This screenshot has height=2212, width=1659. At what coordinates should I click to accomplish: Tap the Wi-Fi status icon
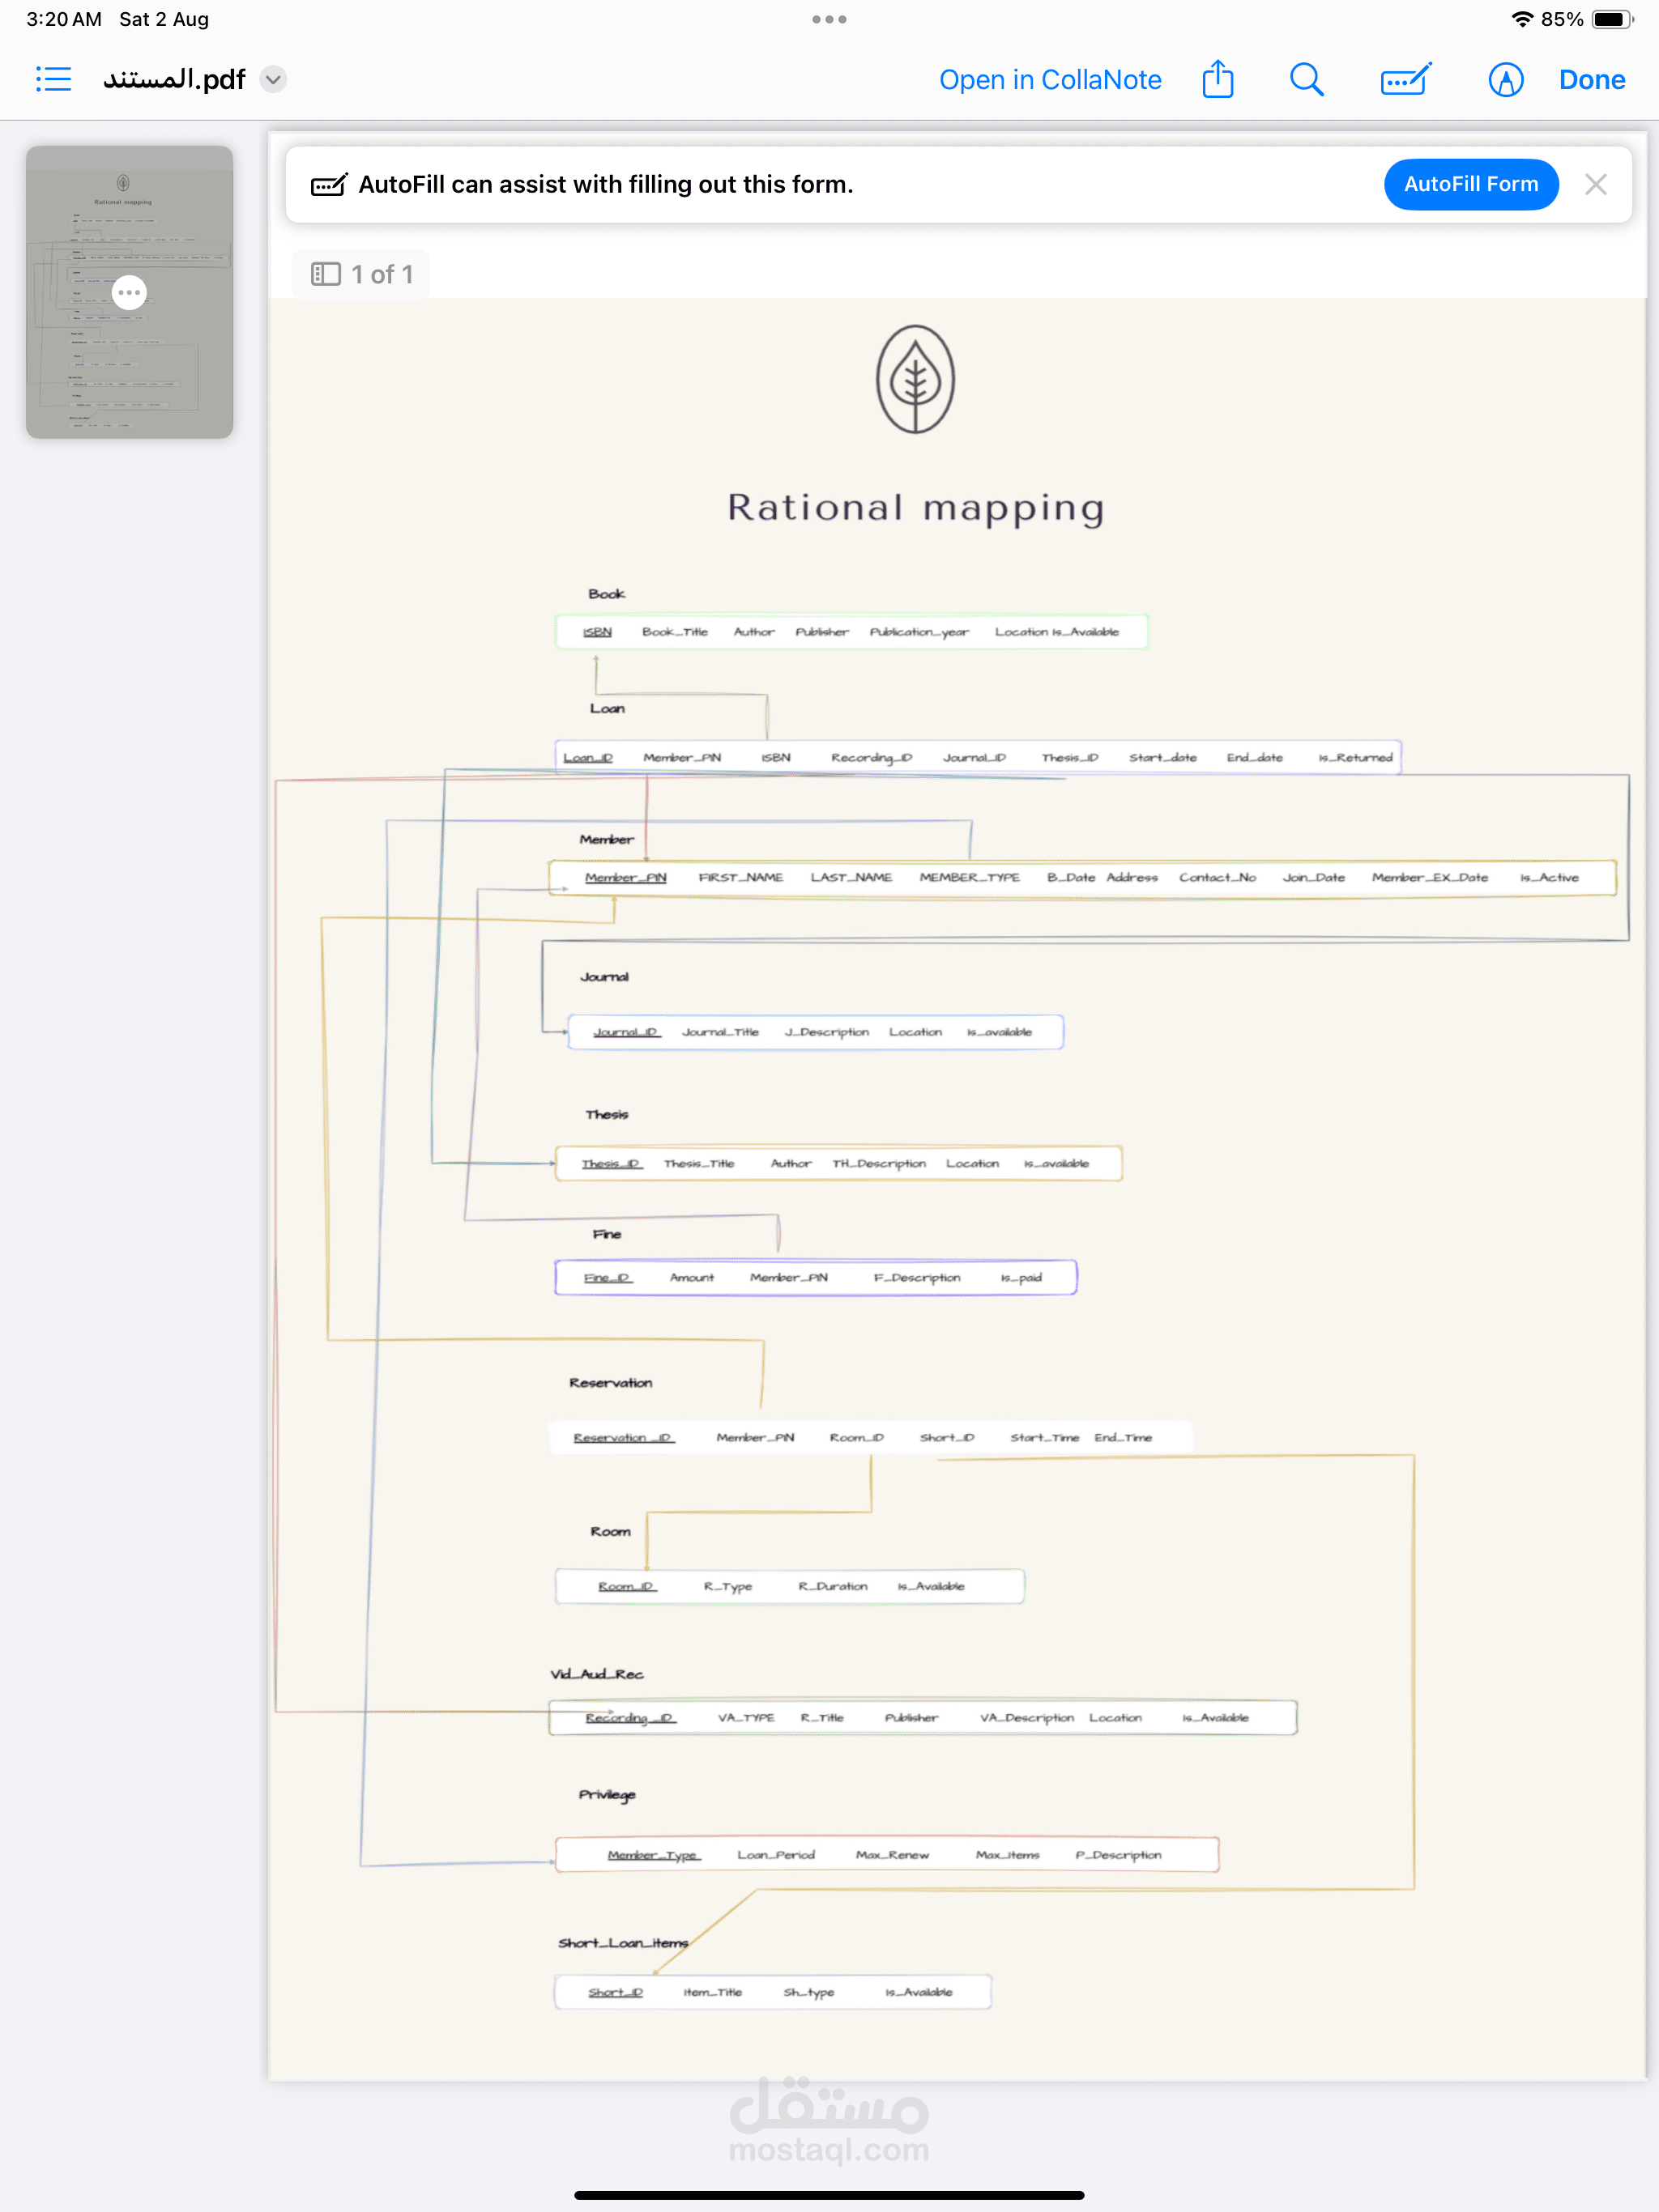1522,19
